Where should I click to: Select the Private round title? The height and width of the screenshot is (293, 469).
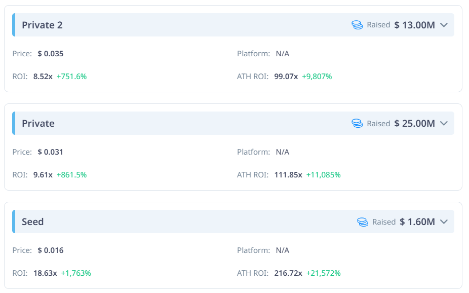coord(38,124)
